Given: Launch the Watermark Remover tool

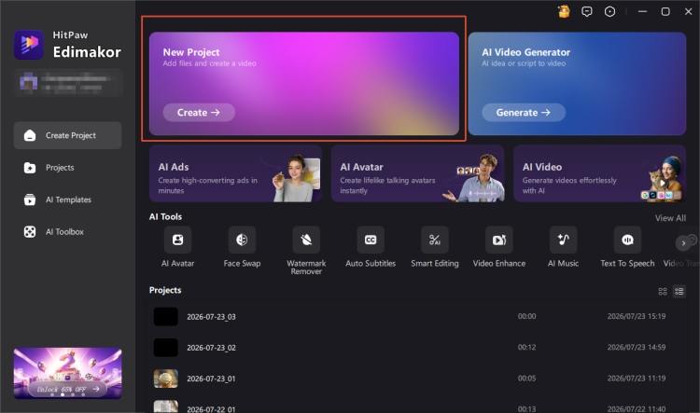Looking at the screenshot, I should coord(306,240).
